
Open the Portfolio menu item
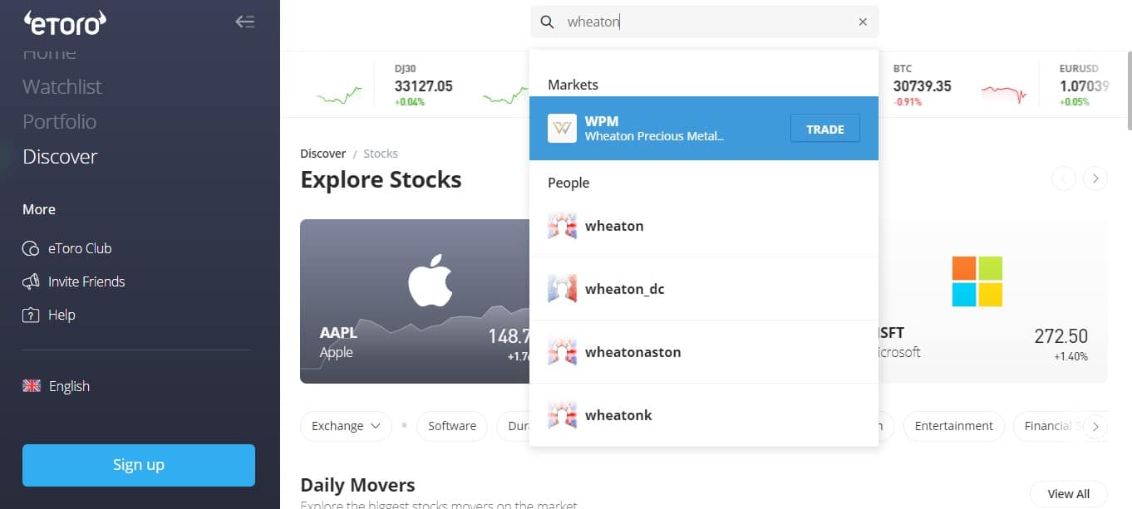click(60, 121)
